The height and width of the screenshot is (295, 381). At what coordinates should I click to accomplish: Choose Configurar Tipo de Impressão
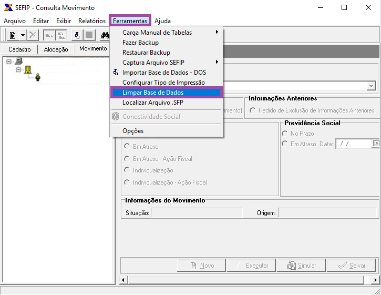tap(166, 82)
